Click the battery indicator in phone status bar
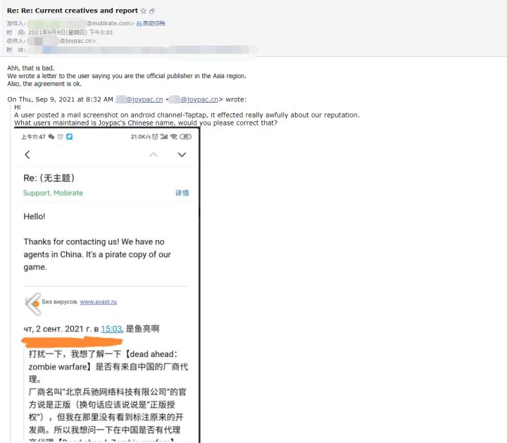 pyautogui.click(x=186, y=137)
